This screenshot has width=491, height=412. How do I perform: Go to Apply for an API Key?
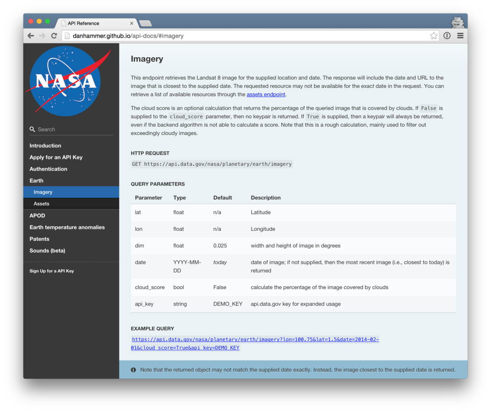(56, 157)
